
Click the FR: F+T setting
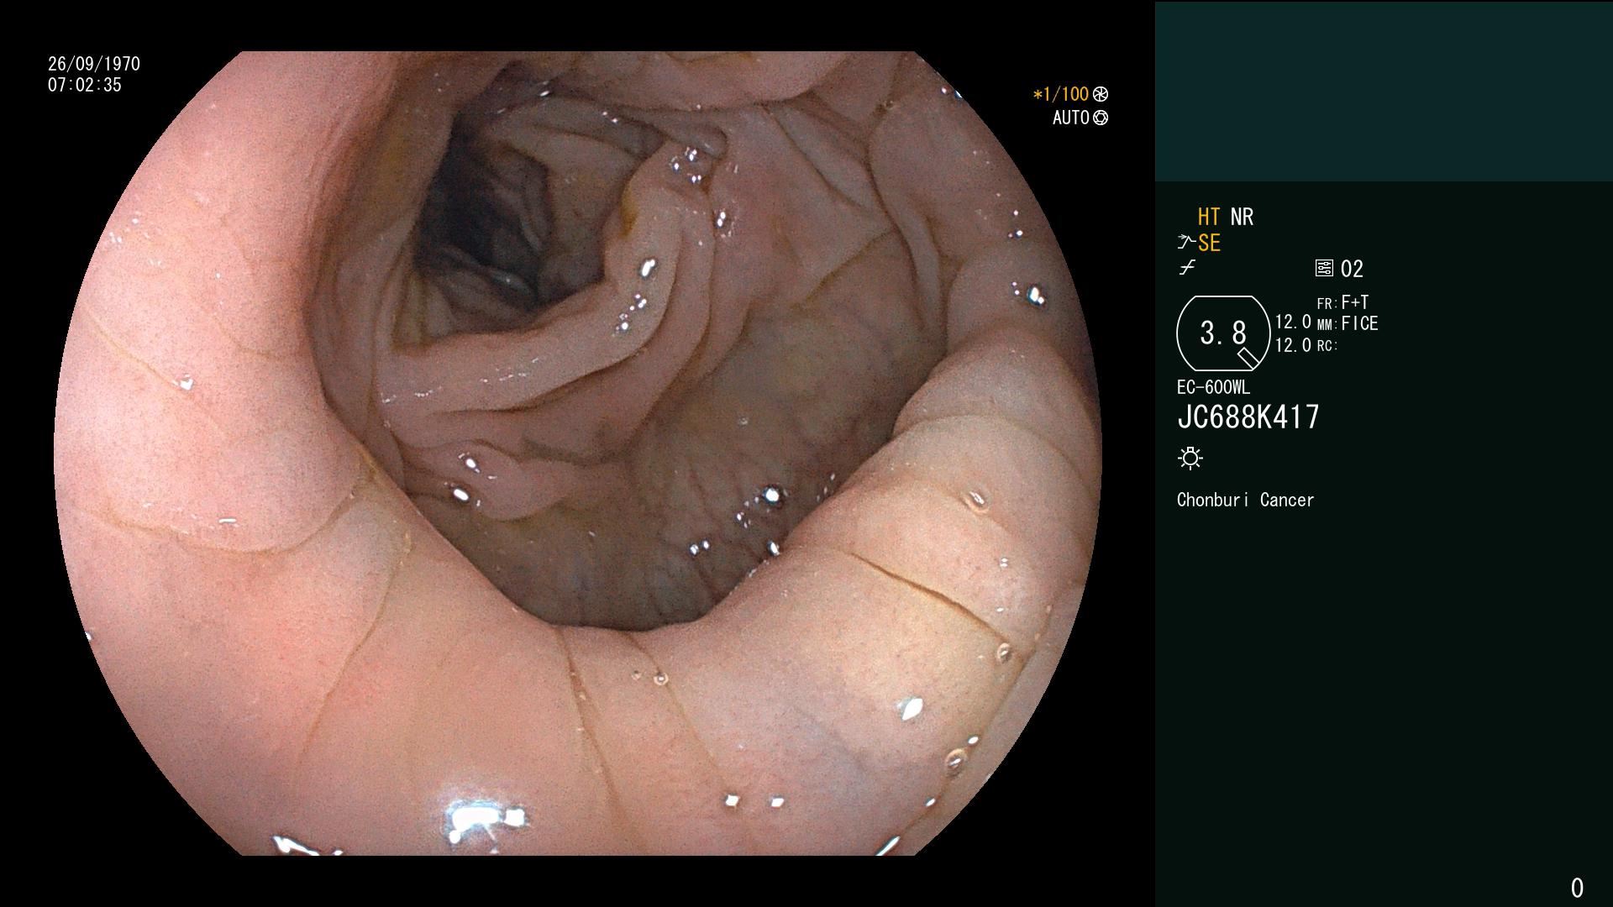pos(1343,302)
